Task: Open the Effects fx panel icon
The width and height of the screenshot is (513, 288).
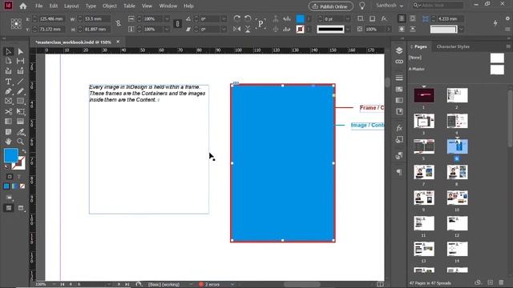Action: point(399,128)
